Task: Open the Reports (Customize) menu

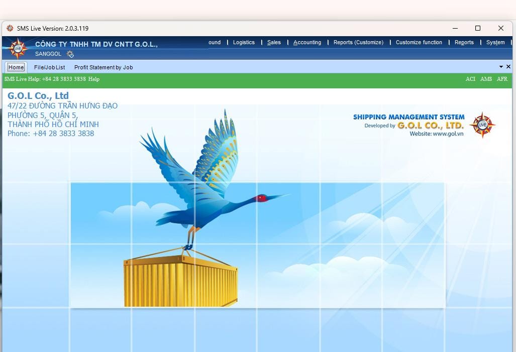Action: pyautogui.click(x=358, y=43)
